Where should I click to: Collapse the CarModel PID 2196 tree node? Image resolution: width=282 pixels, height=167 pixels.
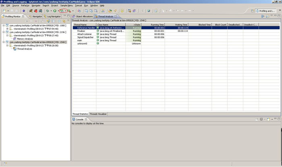(x=3, y=32)
